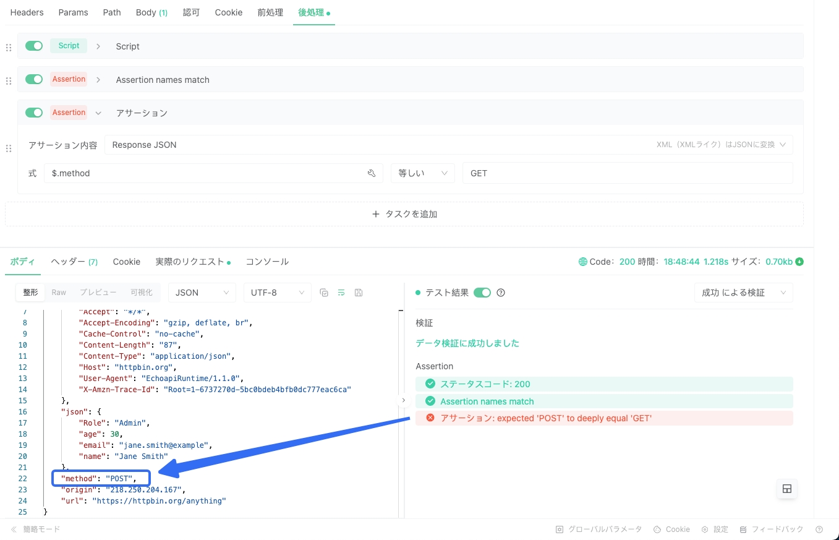
Task: Click the green check icon for ステータスコード 200
Action: click(x=430, y=384)
